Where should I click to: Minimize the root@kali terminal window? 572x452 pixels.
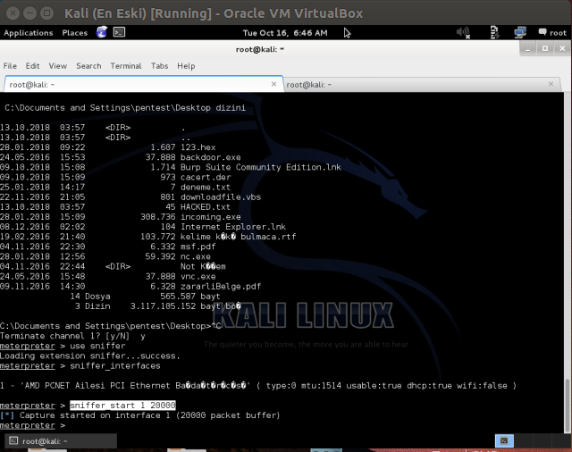tap(527, 49)
